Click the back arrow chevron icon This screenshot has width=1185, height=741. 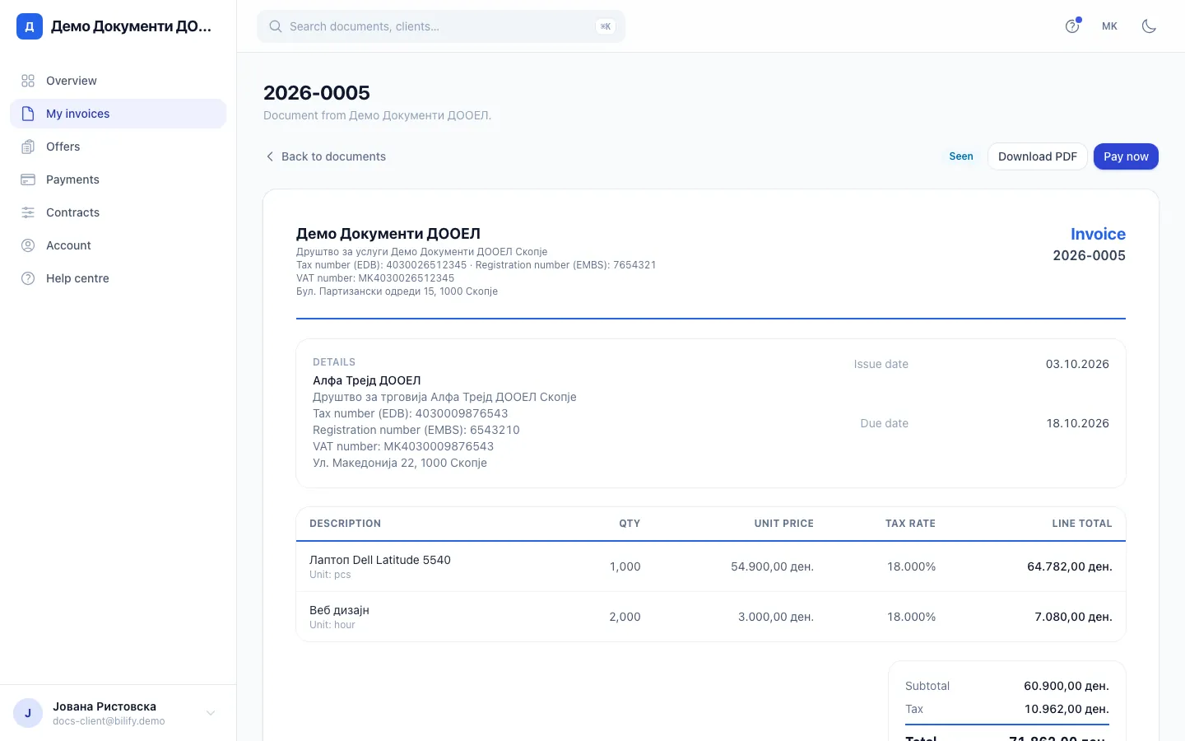(269, 156)
